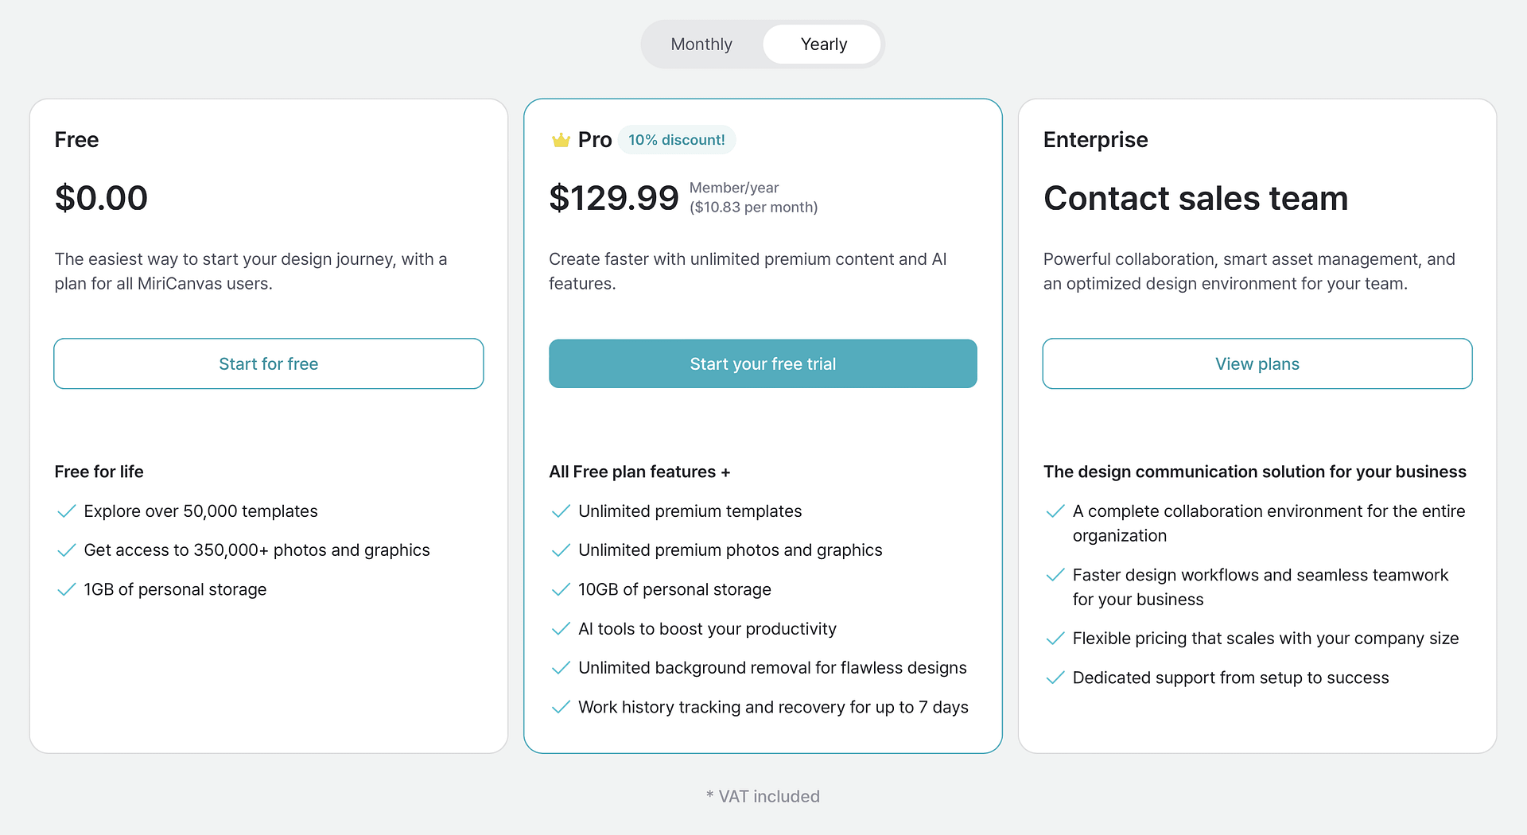Click the VAT included note

tap(763, 796)
